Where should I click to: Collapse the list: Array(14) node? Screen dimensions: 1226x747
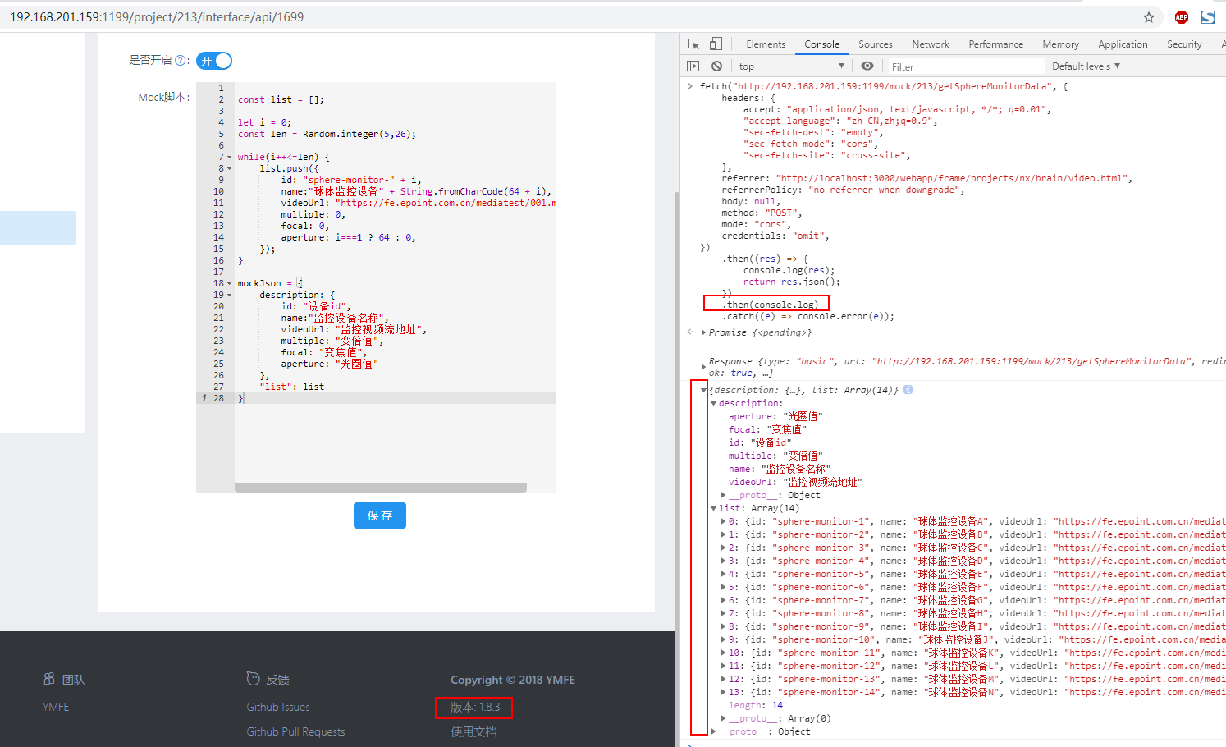713,508
